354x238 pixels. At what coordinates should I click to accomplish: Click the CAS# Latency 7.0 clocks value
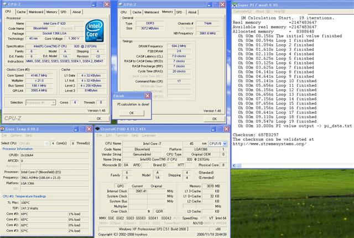coord(179,56)
